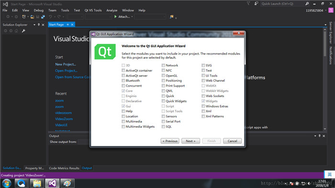Click the Solution Explorer Properties wrench icon
Image resolution: width=335 pixels, height=188 pixels.
23,31
